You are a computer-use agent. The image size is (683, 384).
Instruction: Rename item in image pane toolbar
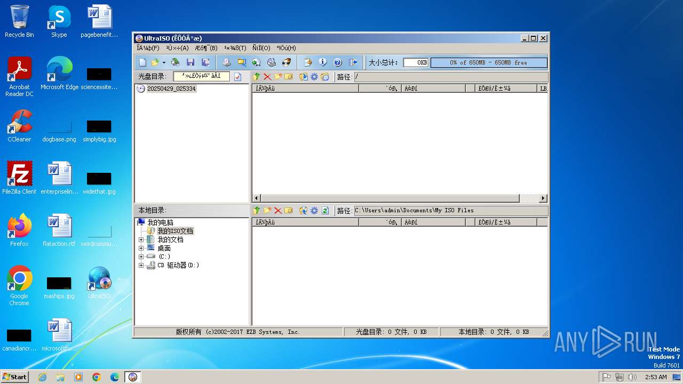tap(289, 77)
